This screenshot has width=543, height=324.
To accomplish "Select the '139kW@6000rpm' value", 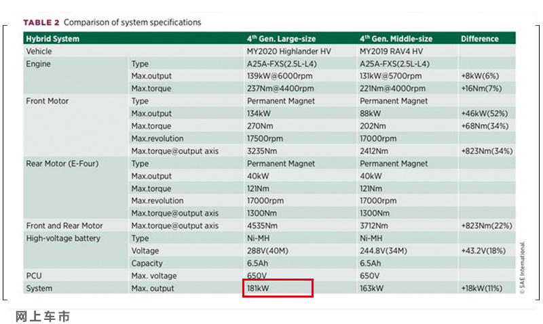I will [280, 76].
